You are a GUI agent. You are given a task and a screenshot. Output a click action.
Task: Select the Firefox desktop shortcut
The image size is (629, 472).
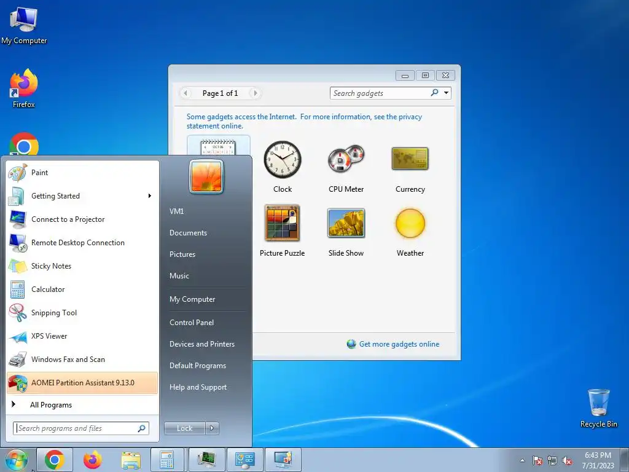(24, 88)
